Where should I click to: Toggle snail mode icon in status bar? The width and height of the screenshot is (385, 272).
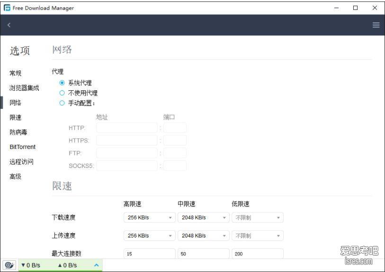tap(9, 265)
